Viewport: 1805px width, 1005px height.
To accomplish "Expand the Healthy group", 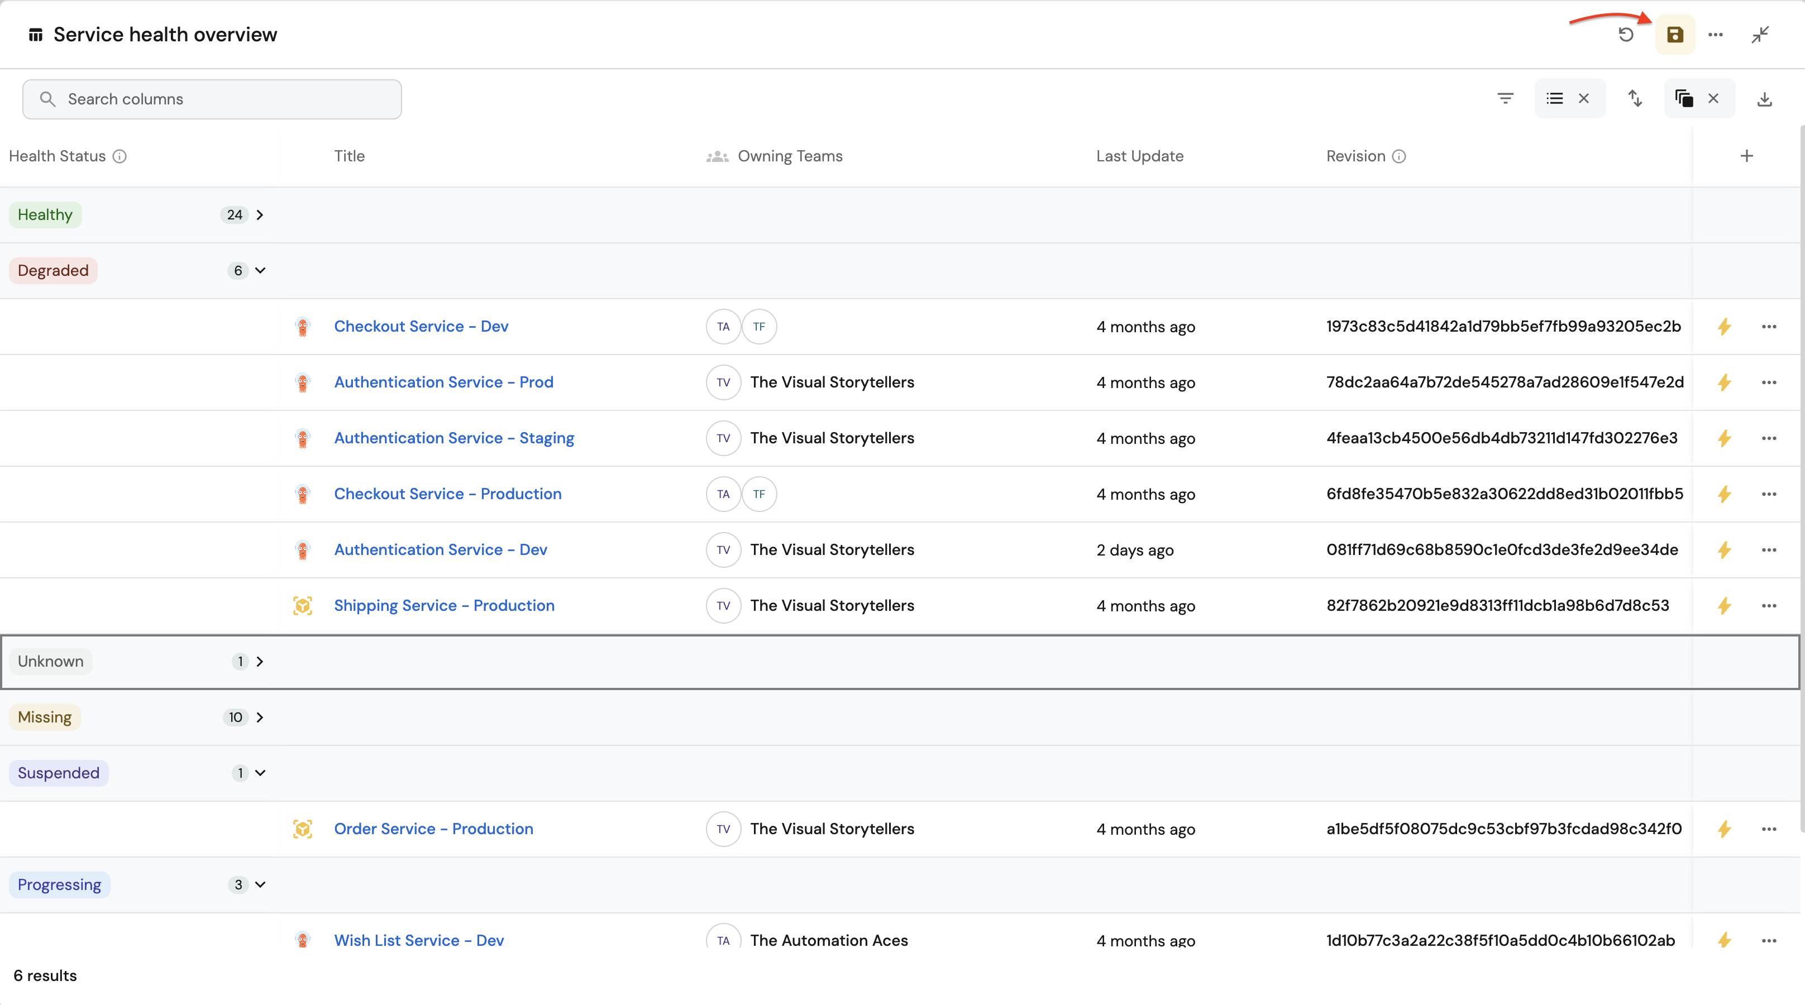I will pyautogui.click(x=260, y=215).
